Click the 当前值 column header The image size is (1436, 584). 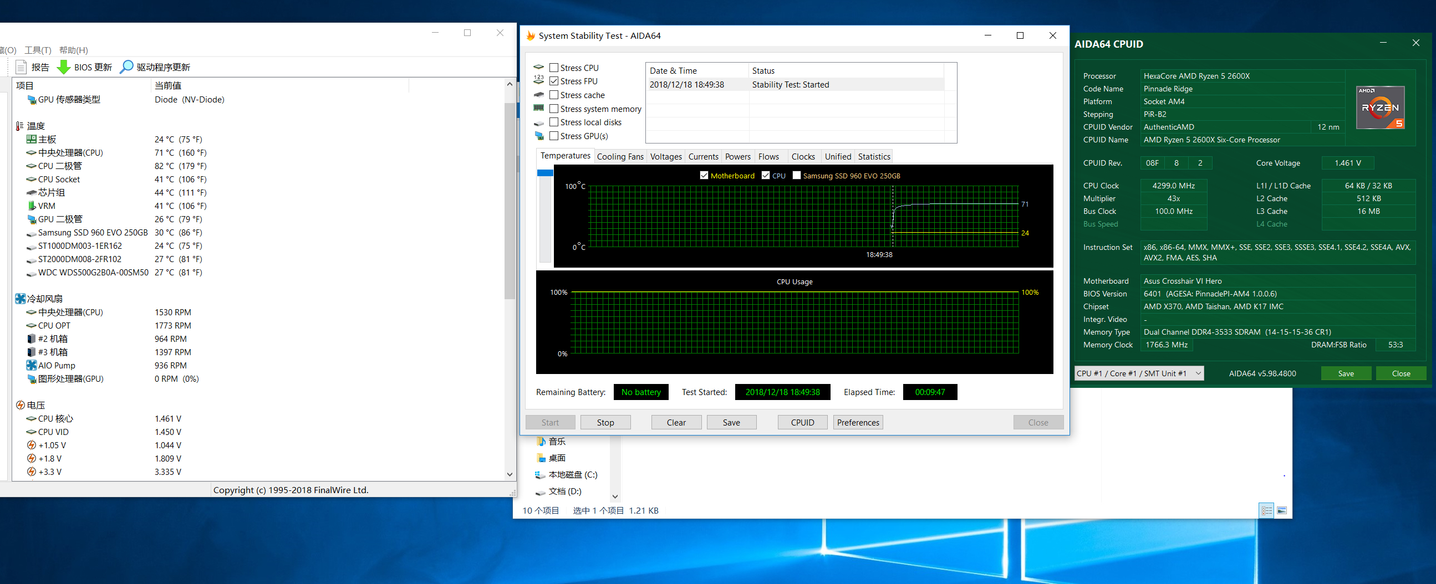tap(280, 85)
